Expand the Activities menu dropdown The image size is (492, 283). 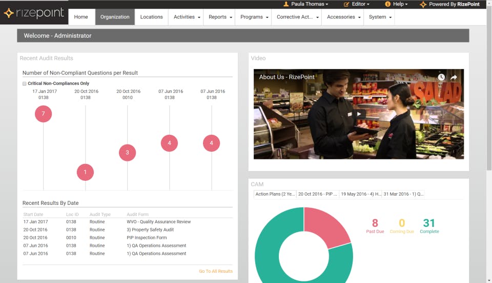pyautogui.click(x=187, y=17)
